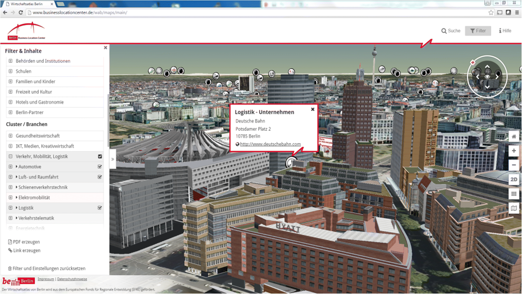
Task: Reset via Filter und Einstellungen zurücksetzen
Action: [47, 269]
